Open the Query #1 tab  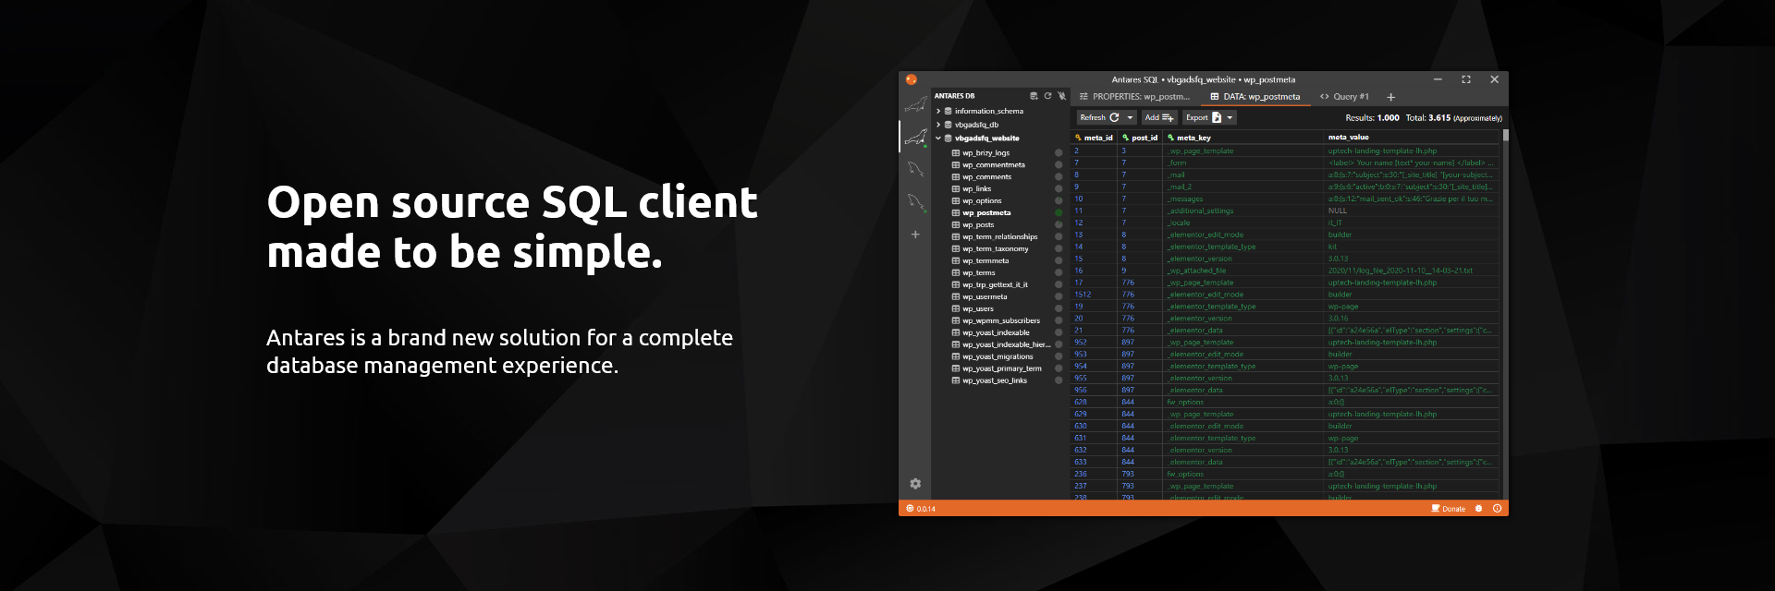pos(1344,97)
